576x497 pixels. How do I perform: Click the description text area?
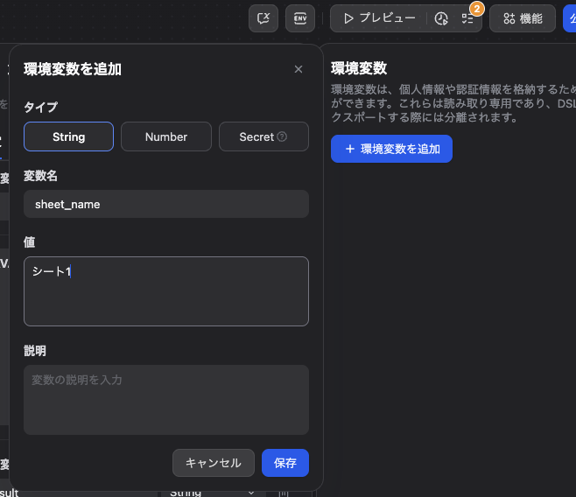(x=166, y=400)
